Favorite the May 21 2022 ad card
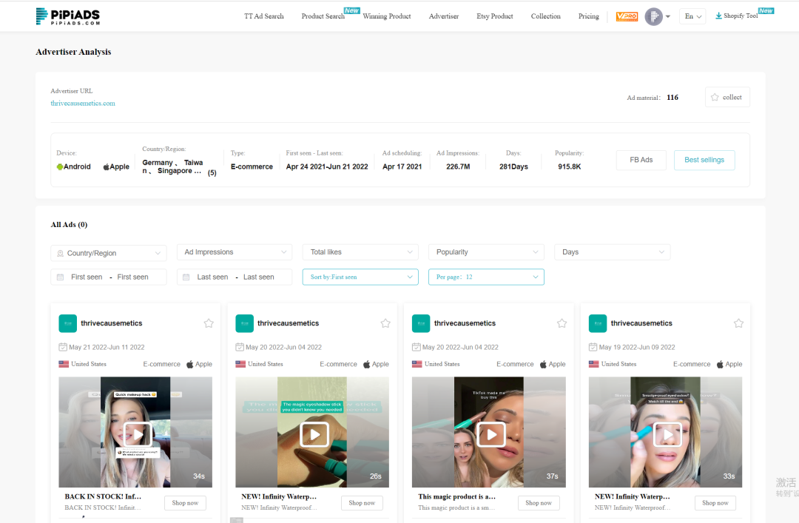The image size is (799, 523). tap(209, 323)
